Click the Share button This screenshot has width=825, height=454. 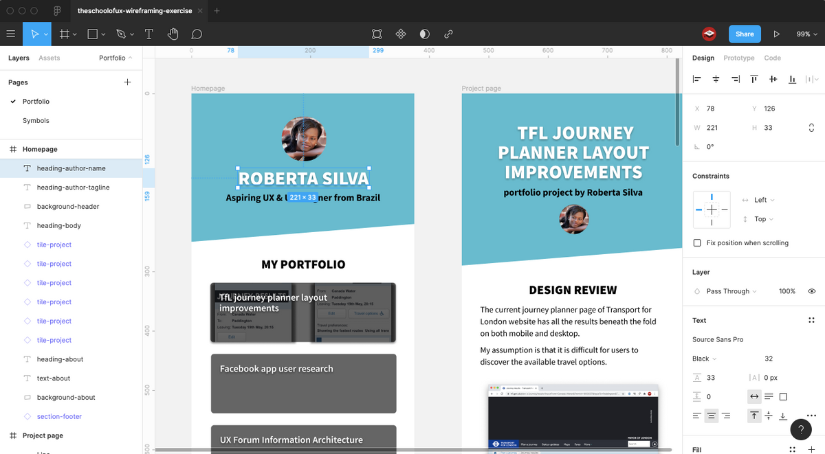745,34
